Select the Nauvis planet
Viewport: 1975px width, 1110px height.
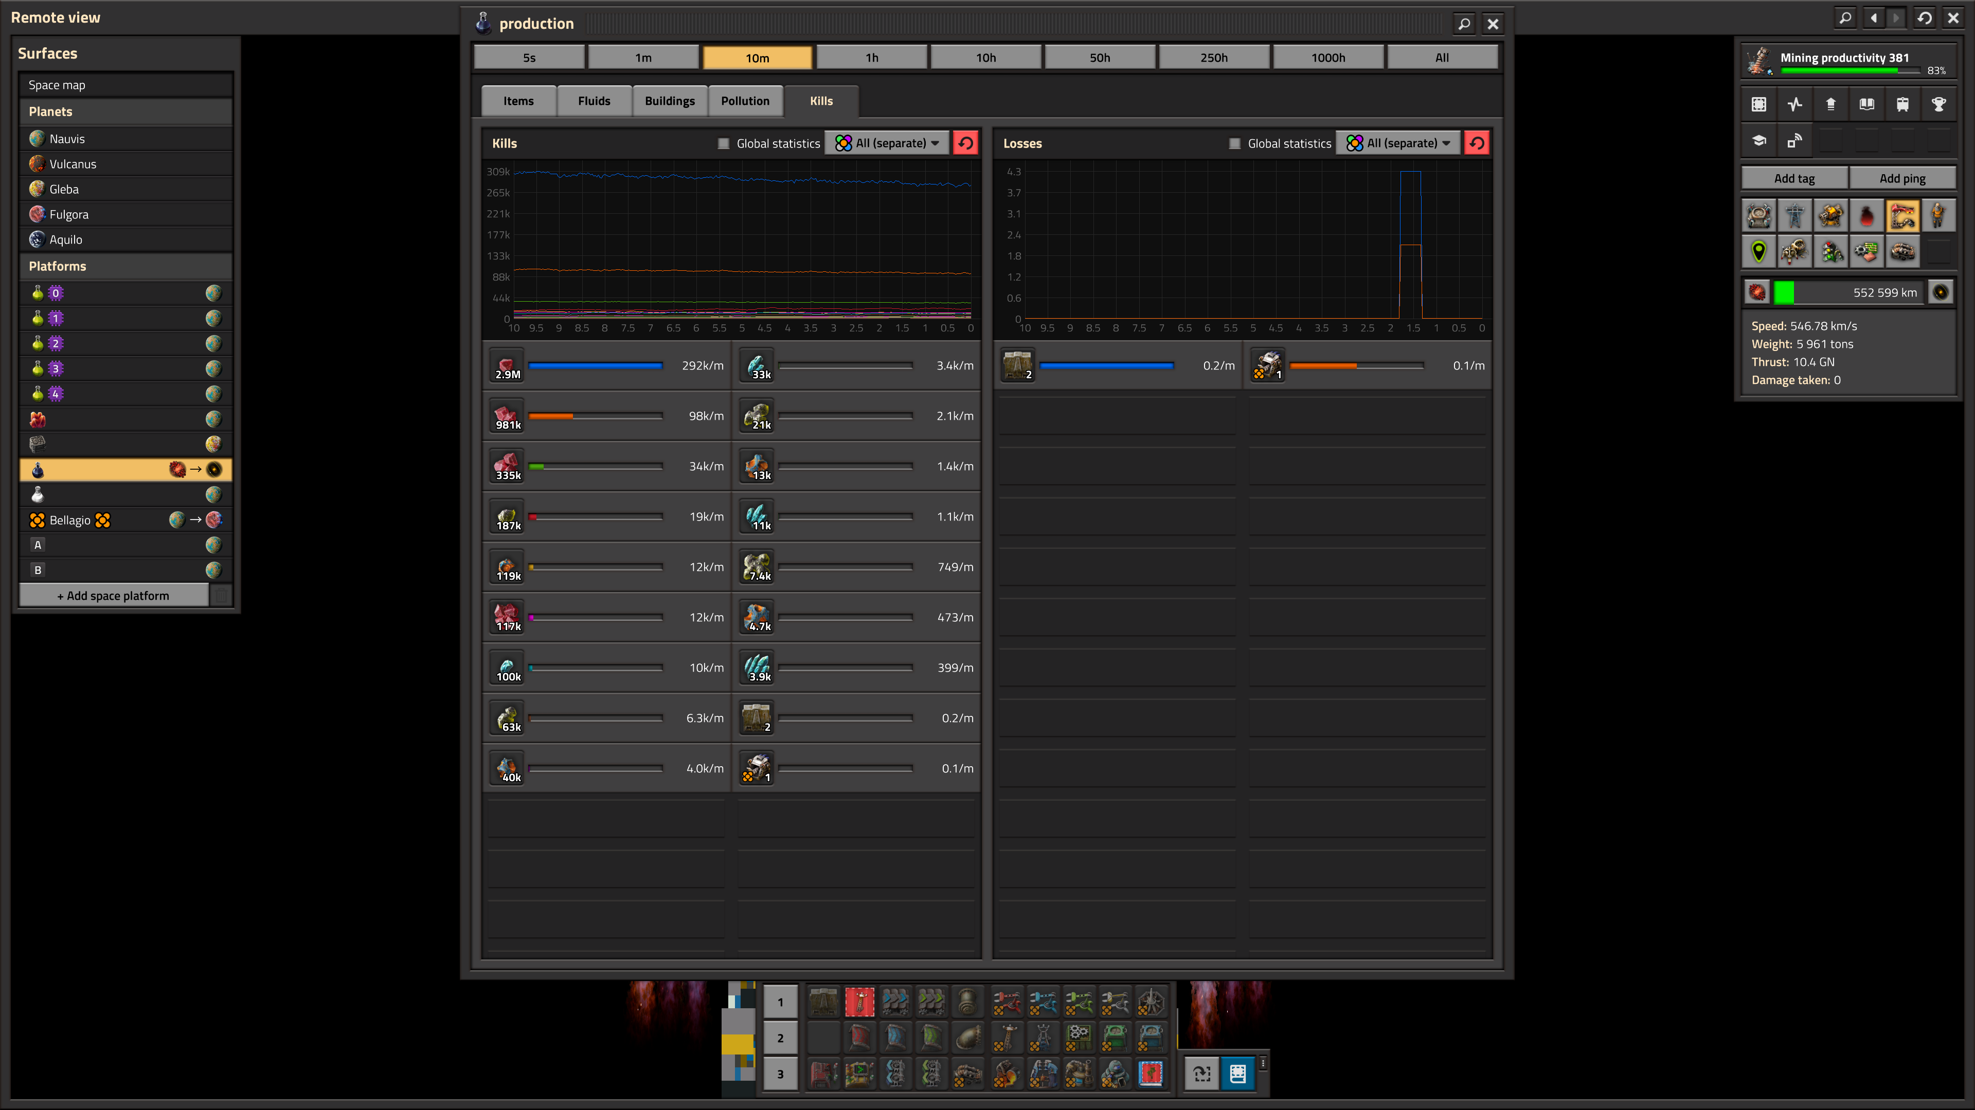[x=125, y=139]
